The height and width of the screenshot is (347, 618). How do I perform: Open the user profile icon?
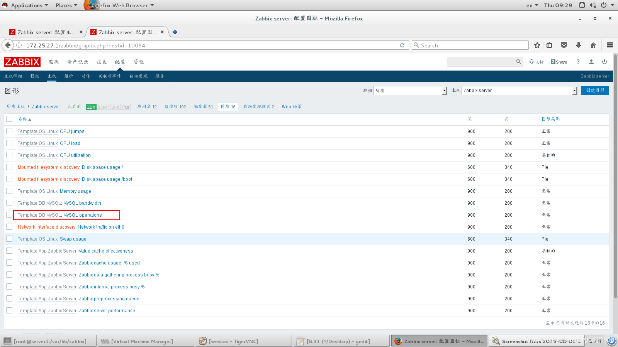591,62
